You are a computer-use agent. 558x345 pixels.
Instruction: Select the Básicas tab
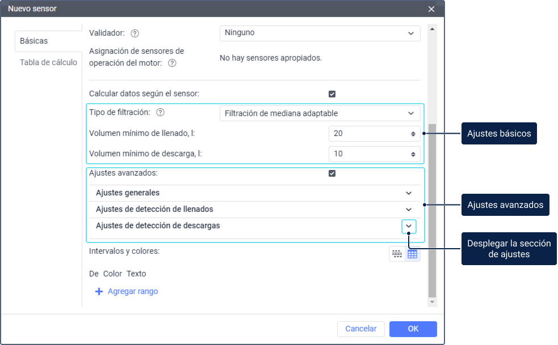tap(34, 41)
